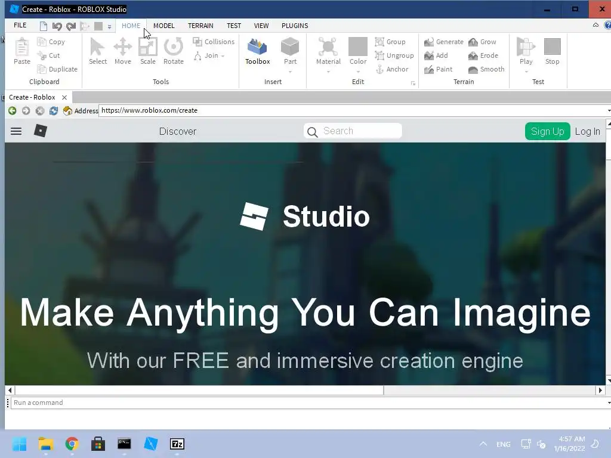Switch to the MODEL ribbon tab
This screenshot has width=611, height=458.
[163, 25]
